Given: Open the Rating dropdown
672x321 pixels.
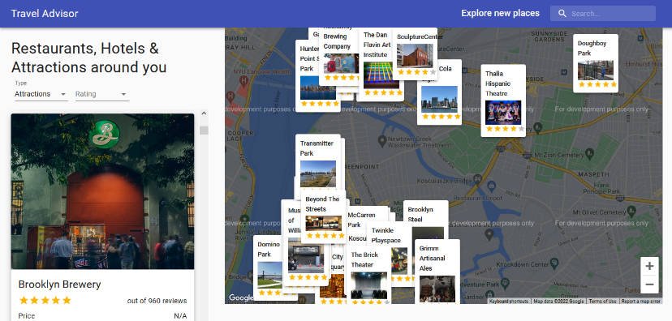Looking at the screenshot, I should coord(102,94).
